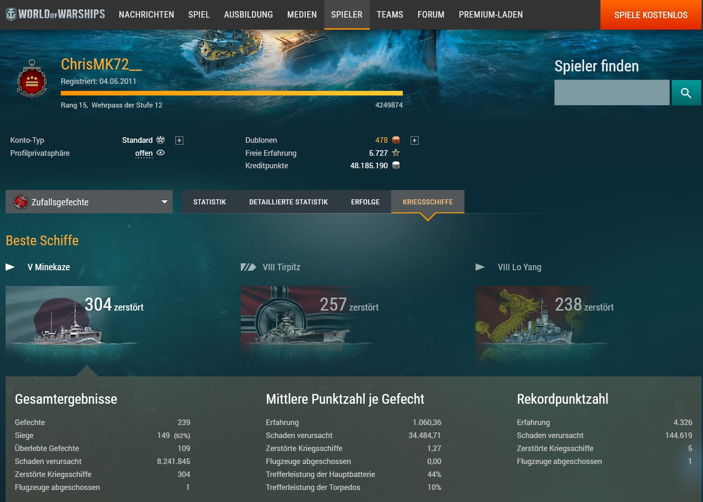Click the magnifier search button

pyautogui.click(x=686, y=93)
